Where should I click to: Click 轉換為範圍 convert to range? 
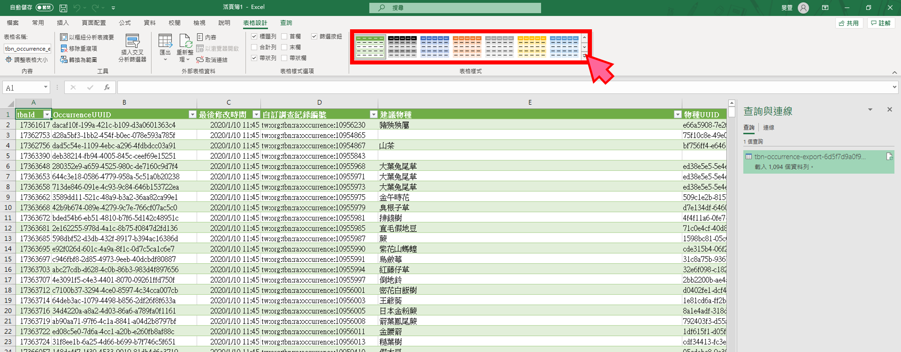click(x=79, y=59)
